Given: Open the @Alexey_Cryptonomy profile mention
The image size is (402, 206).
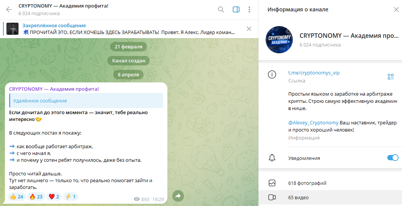Looking at the screenshot, I should 313,122.
